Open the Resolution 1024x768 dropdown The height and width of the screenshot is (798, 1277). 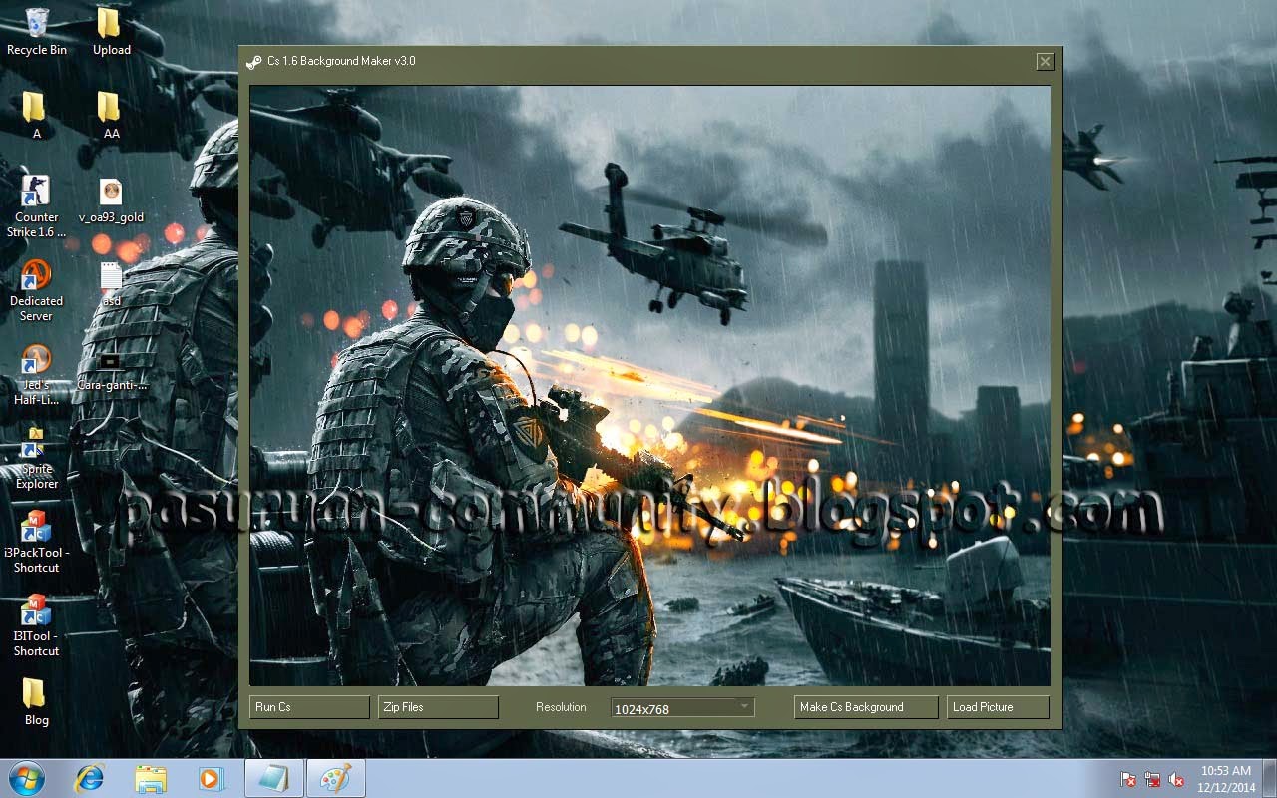coord(682,708)
